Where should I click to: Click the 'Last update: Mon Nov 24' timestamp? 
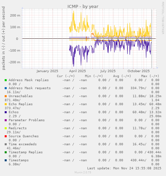tap(124, 168)
